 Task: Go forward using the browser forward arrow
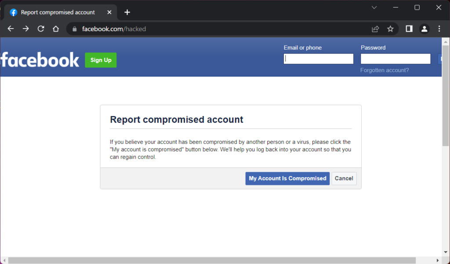(26, 29)
